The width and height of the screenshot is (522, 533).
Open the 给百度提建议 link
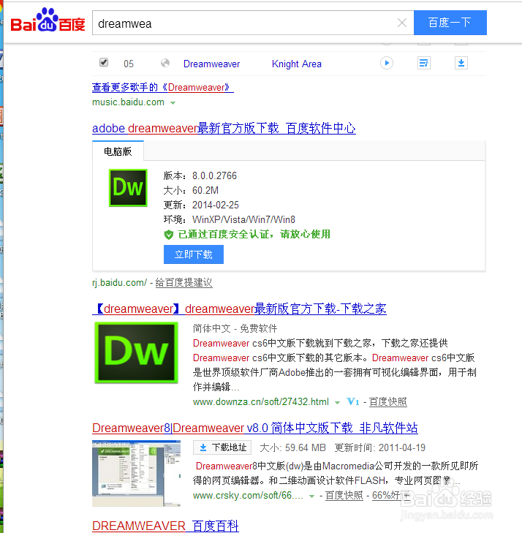tap(184, 282)
